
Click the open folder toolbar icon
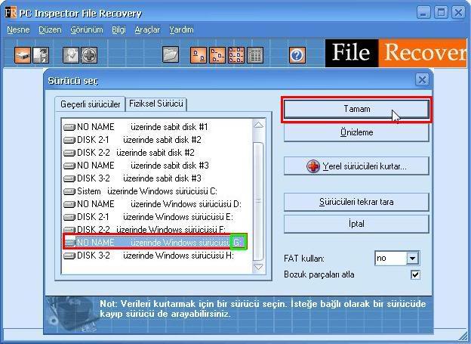pyautogui.click(x=171, y=54)
